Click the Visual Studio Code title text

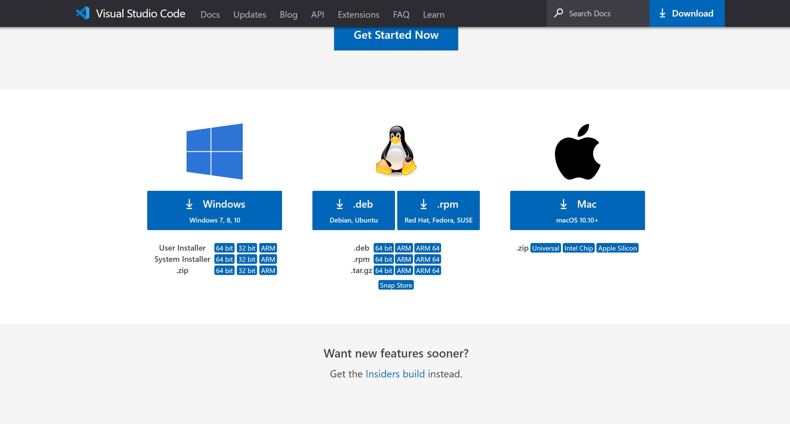pos(140,13)
